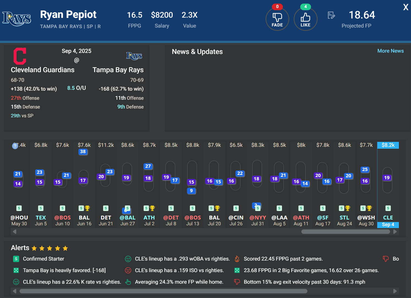Click starter badge for @LAA Aug 5

[x=279, y=208]
